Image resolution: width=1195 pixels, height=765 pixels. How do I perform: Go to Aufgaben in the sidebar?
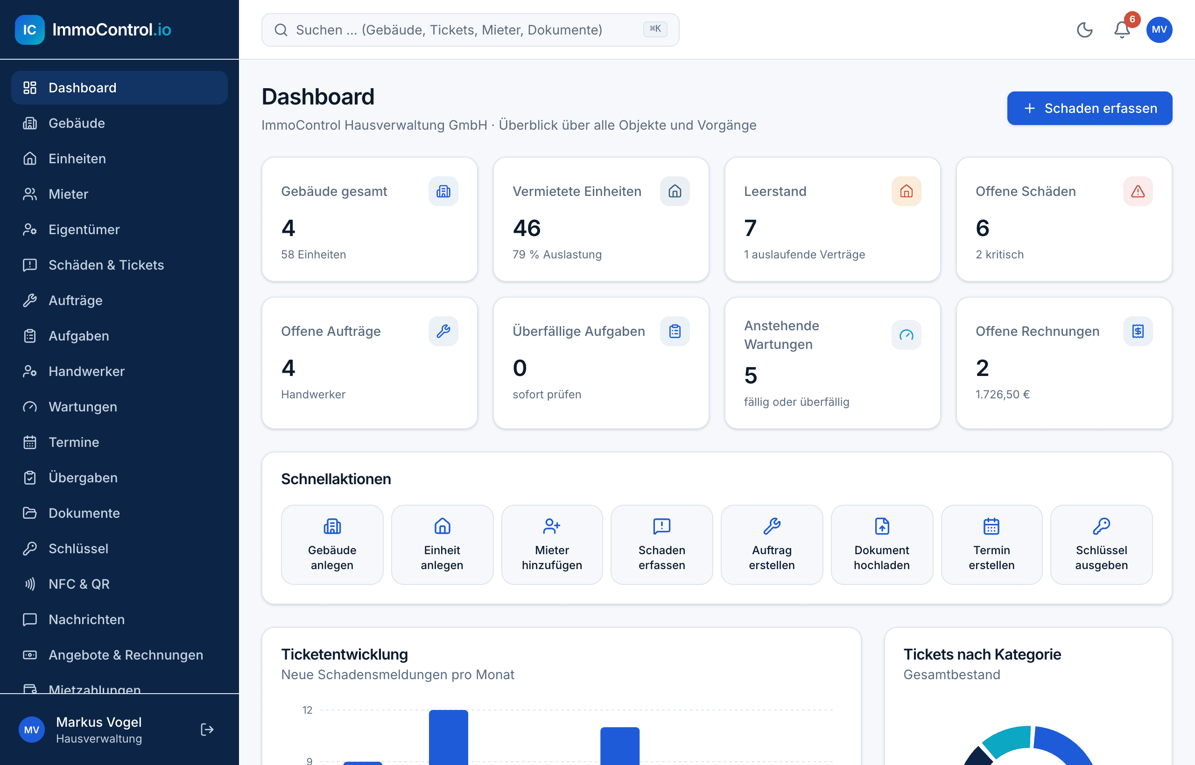(119, 336)
